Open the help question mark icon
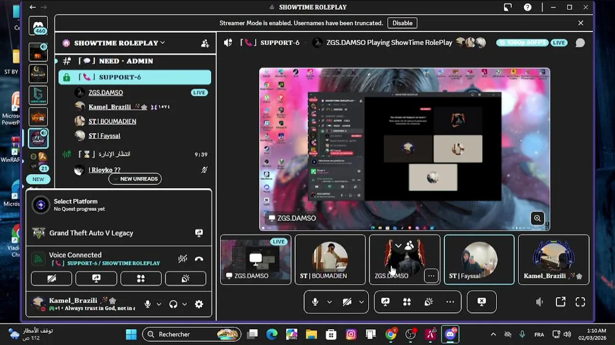This screenshot has width=615, height=345. click(527, 7)
